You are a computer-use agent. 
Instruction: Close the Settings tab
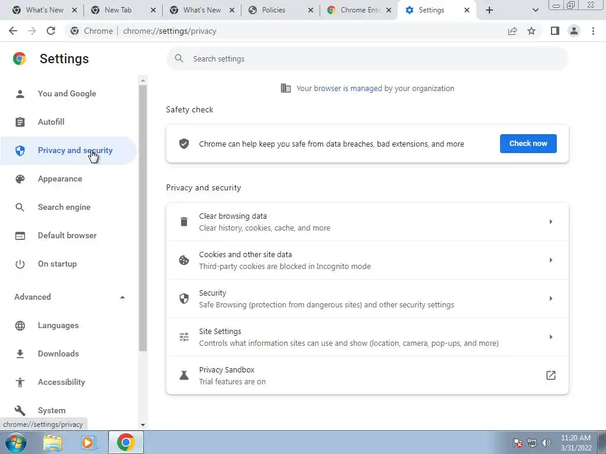(467, 11)
